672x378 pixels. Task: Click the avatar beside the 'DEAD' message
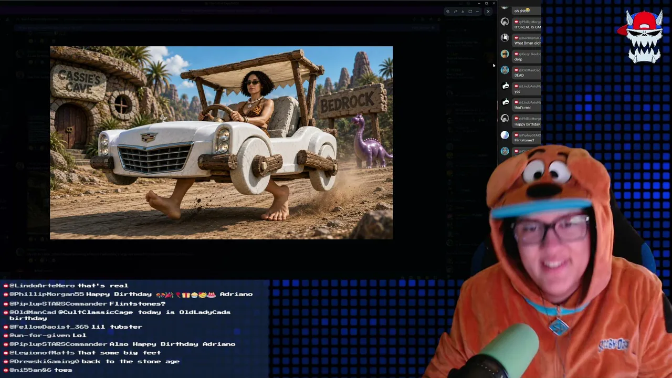505,70
